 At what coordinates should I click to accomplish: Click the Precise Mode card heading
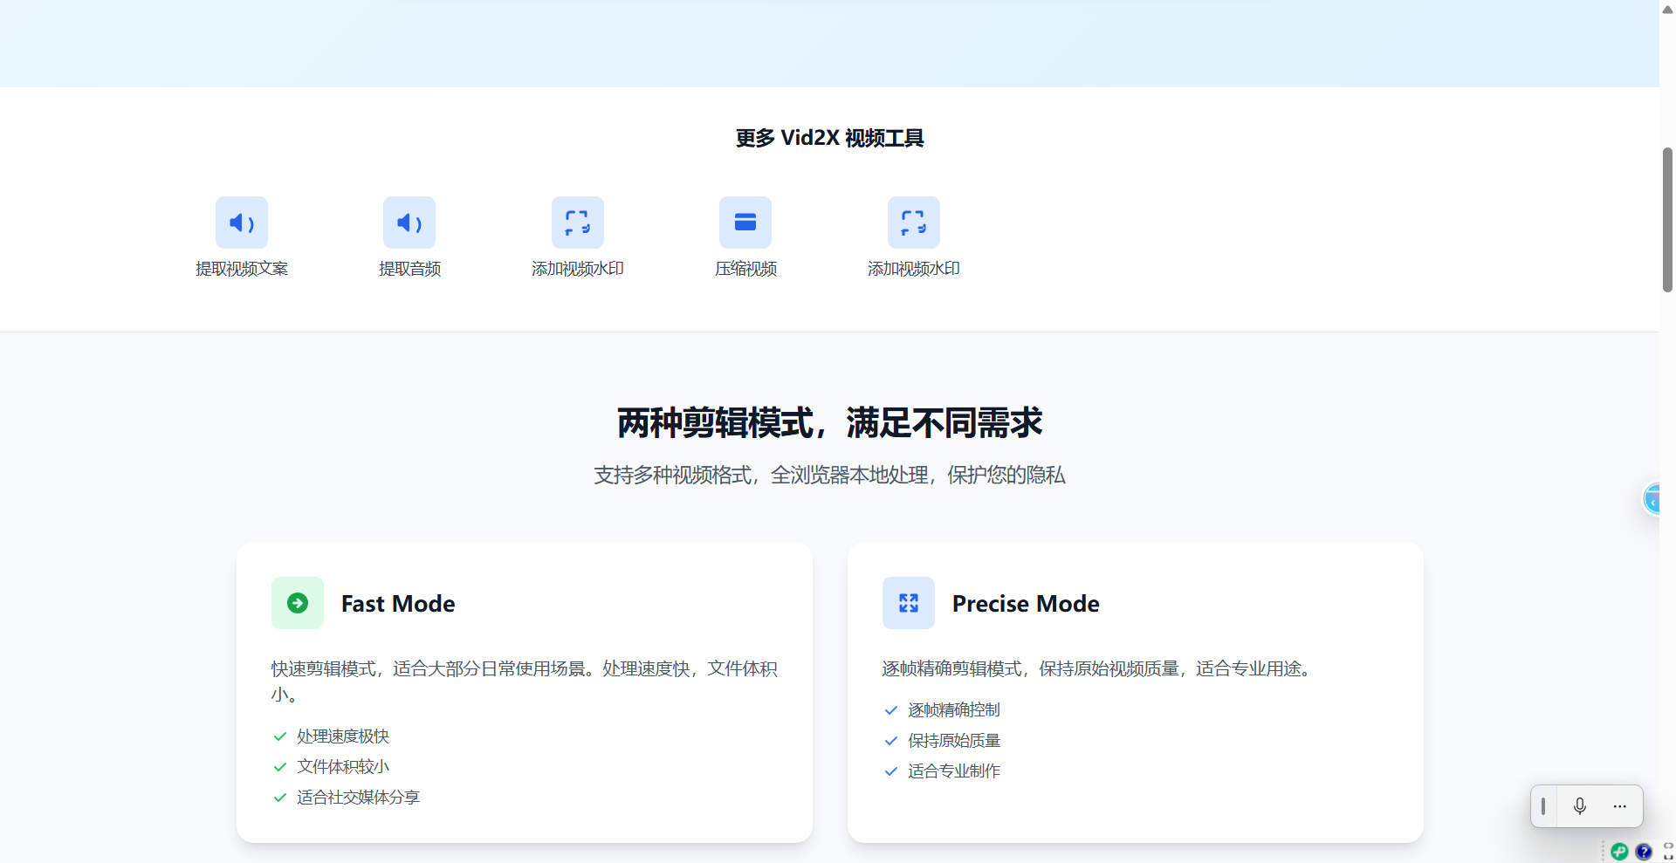coord(1025,604)
